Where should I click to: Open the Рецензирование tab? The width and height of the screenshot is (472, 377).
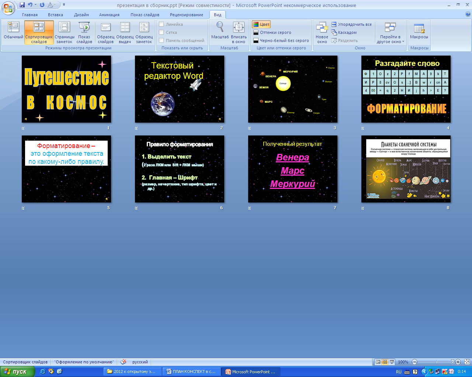(x=187, y=15)
